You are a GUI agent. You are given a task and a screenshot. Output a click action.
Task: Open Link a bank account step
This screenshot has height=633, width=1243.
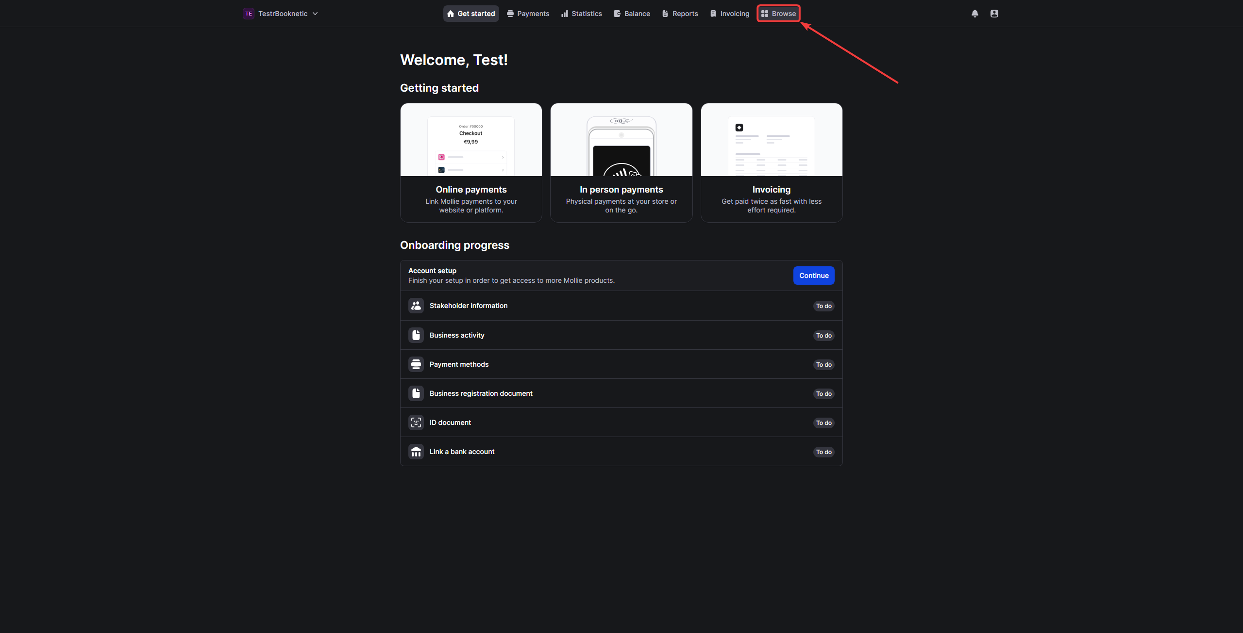[621, 452]
